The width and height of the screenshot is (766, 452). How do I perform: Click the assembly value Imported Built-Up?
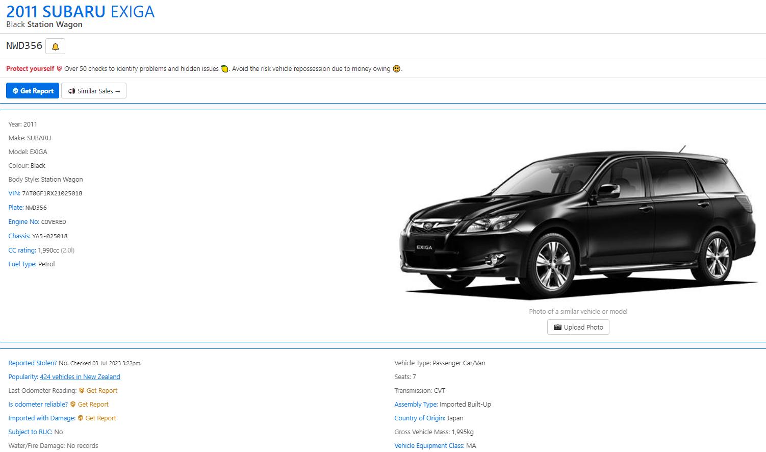[465, 404]
